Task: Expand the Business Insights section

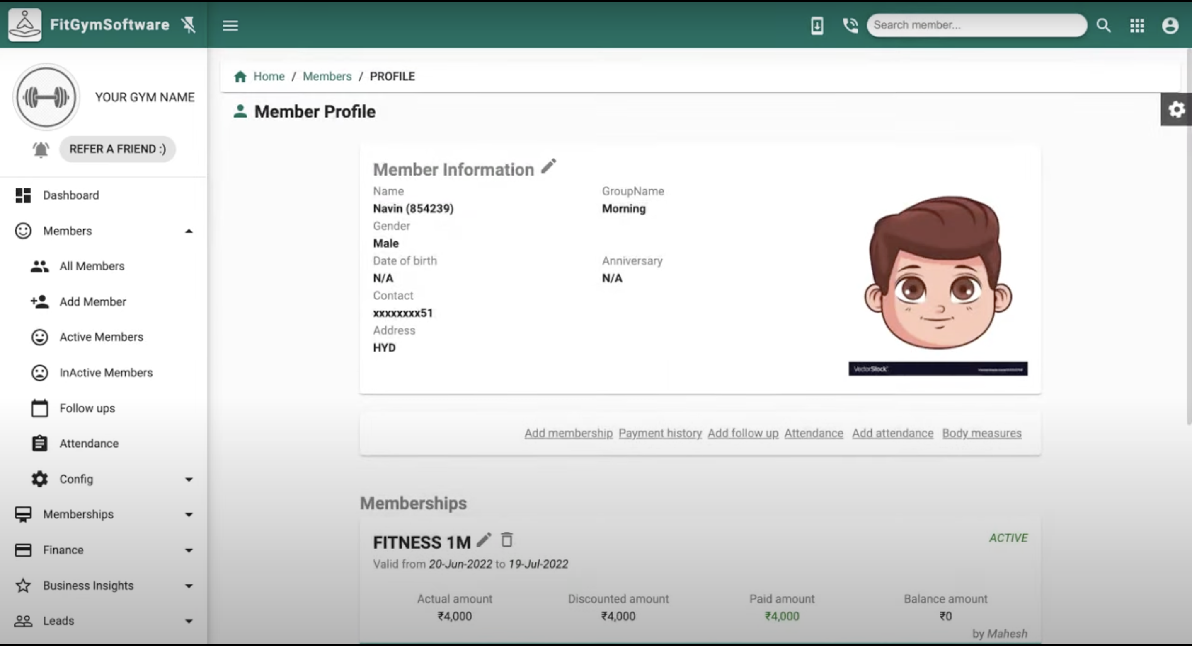Action: pos(189,586)
